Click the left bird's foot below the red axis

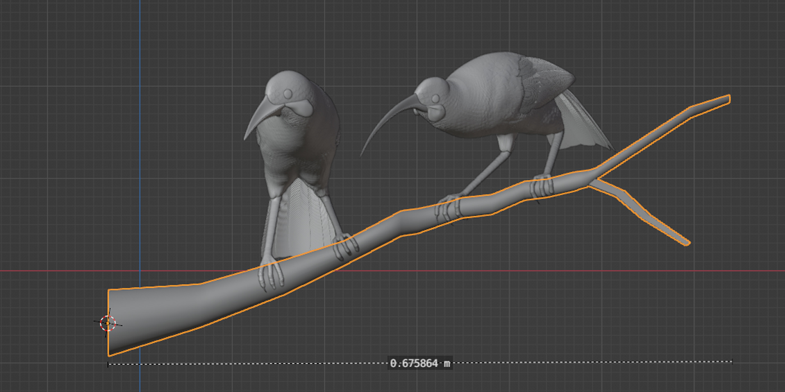point(272,277)
